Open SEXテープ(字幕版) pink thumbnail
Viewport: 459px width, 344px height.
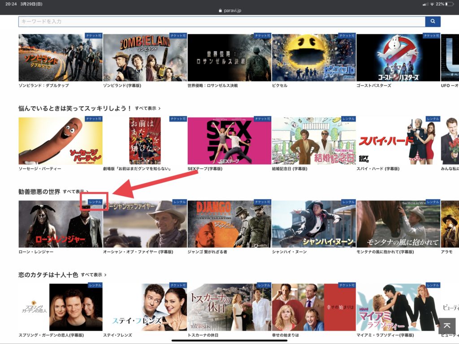229,141
